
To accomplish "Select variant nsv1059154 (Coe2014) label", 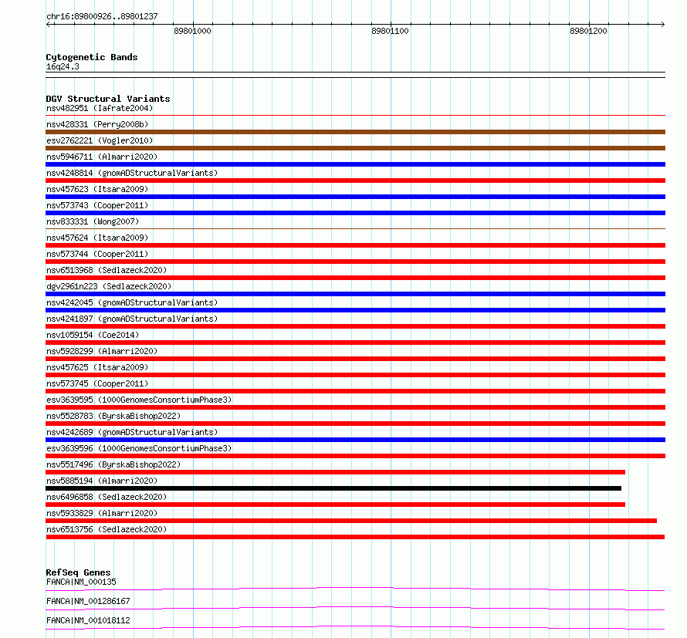I will click(x=93, y=335).
